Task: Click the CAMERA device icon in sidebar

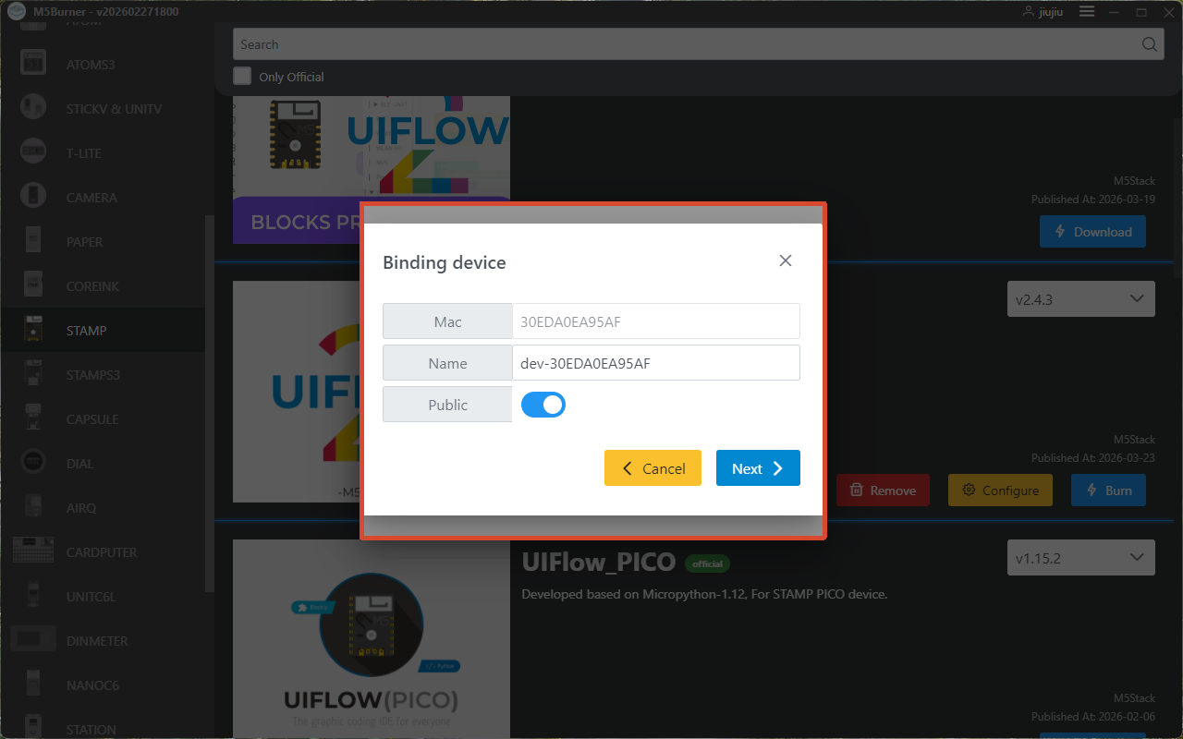Action: (x=33, y=198)
